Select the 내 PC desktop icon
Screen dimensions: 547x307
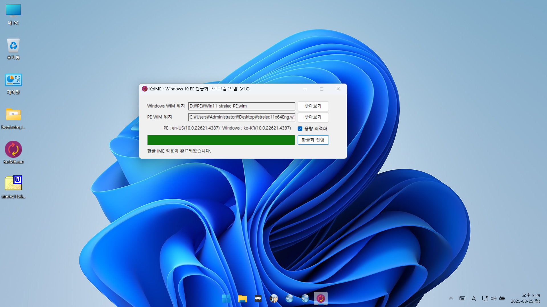pos(13,11)
